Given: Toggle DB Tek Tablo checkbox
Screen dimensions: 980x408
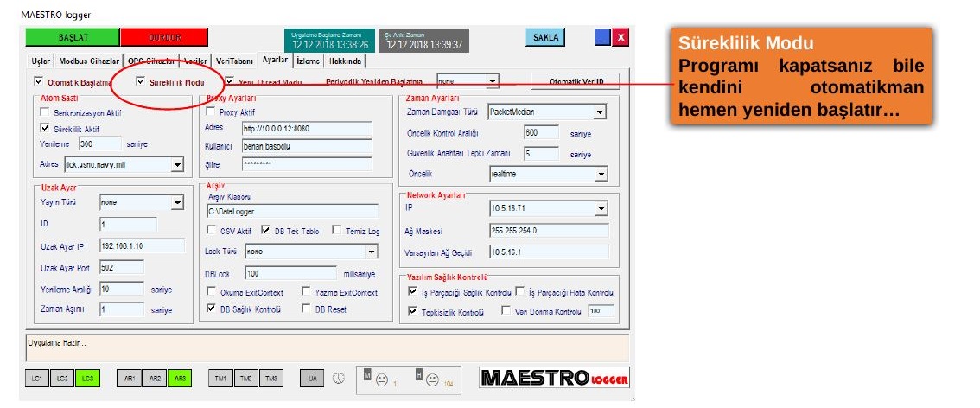Looking at the screenshot, I should (265, 231).
